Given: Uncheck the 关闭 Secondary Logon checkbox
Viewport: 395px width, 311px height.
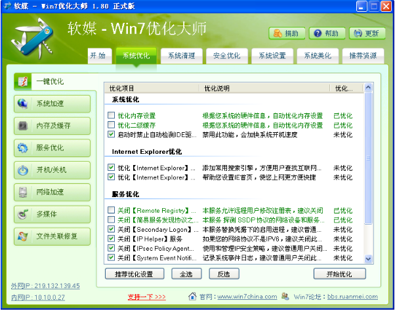Looking at the screenshot, I should (x=111, y=229).
